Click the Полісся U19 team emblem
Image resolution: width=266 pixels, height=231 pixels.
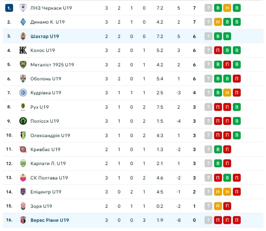click(23, 121)
